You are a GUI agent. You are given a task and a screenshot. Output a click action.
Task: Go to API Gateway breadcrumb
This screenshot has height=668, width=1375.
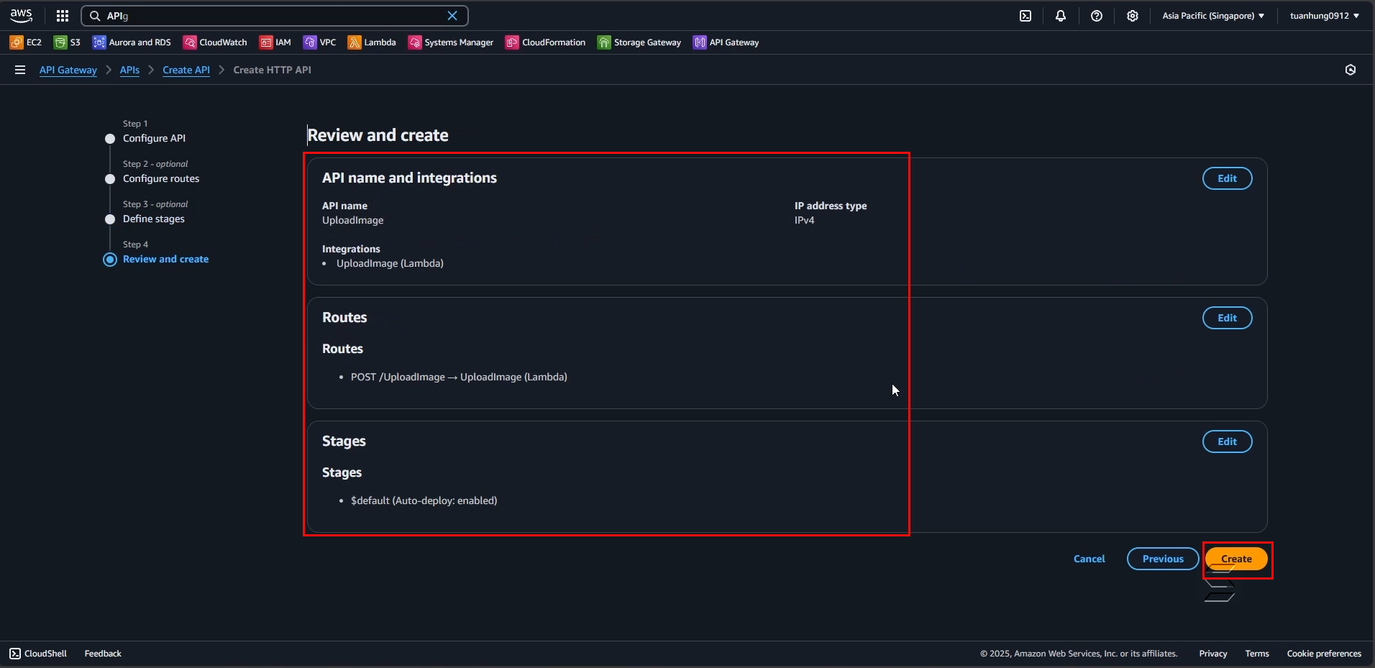(68, 70)
